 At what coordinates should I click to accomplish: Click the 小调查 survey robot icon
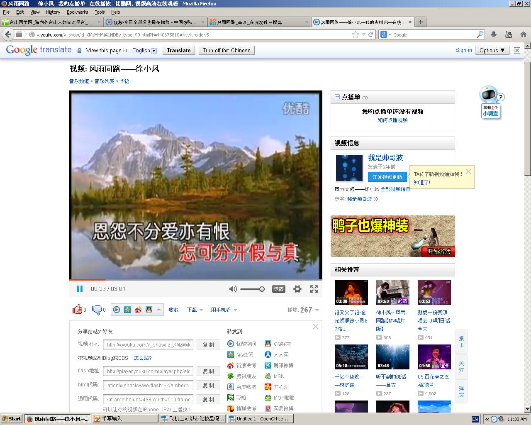pyautogui.click(x=491, y=102)
